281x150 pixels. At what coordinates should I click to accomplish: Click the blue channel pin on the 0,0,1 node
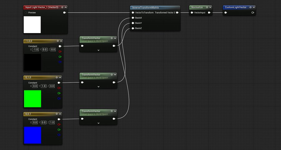[60, 135]
